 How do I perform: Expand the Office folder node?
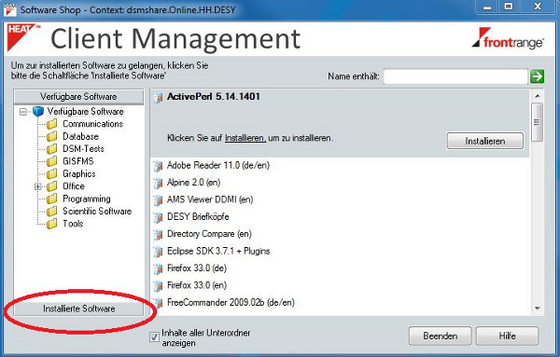(38, 186)
